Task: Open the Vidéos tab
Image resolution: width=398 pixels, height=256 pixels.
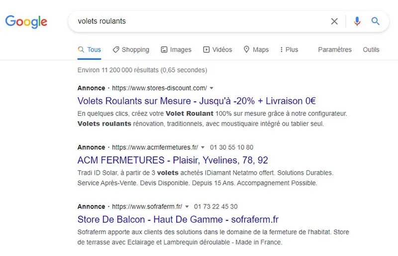Action: point(217,50)
